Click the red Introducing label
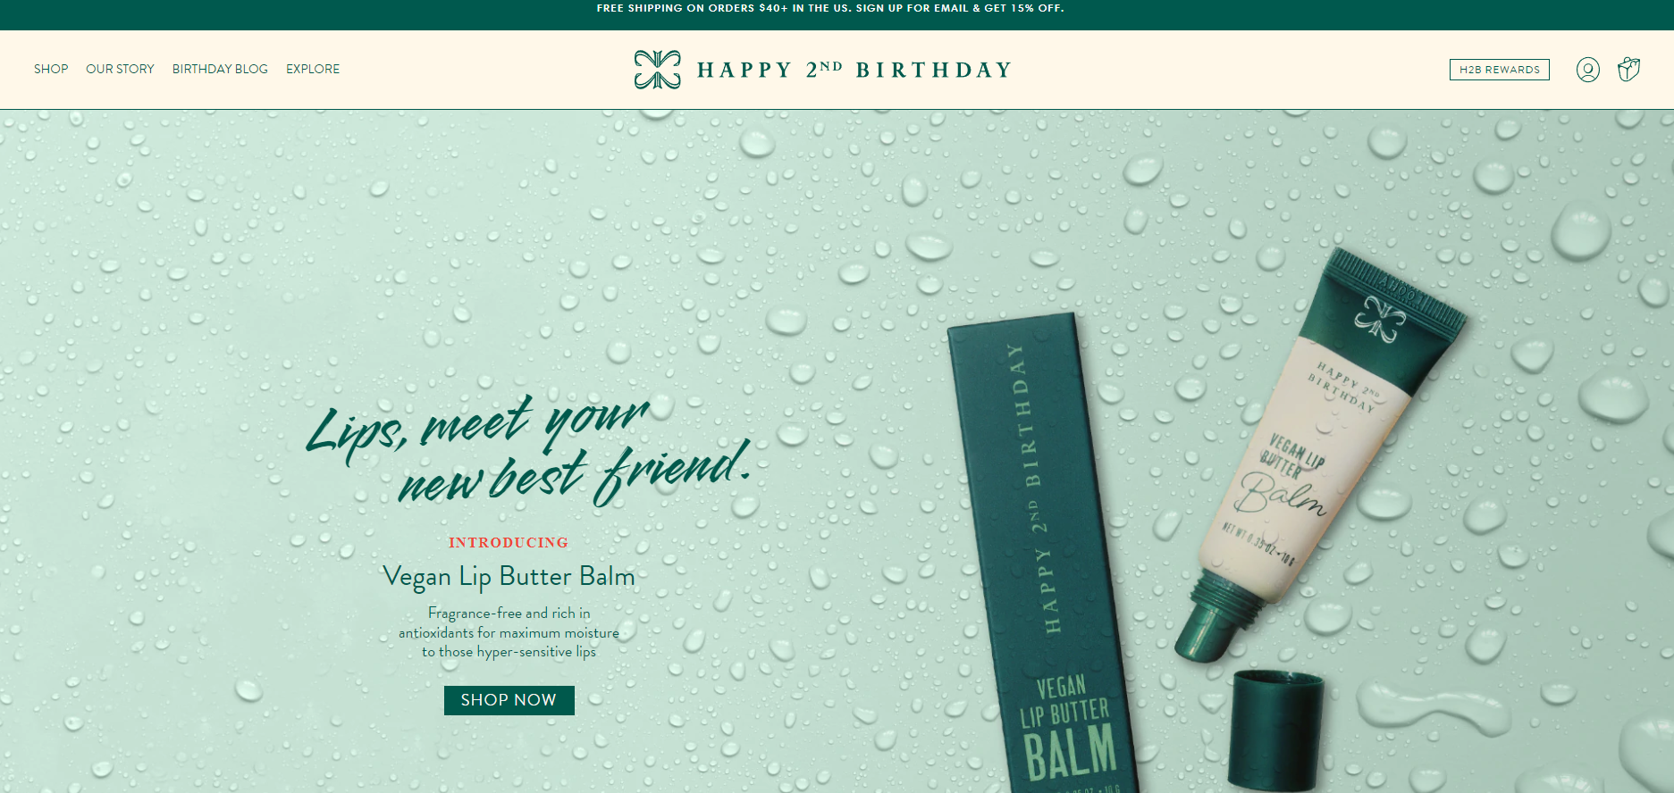 (x=508, y=543)
